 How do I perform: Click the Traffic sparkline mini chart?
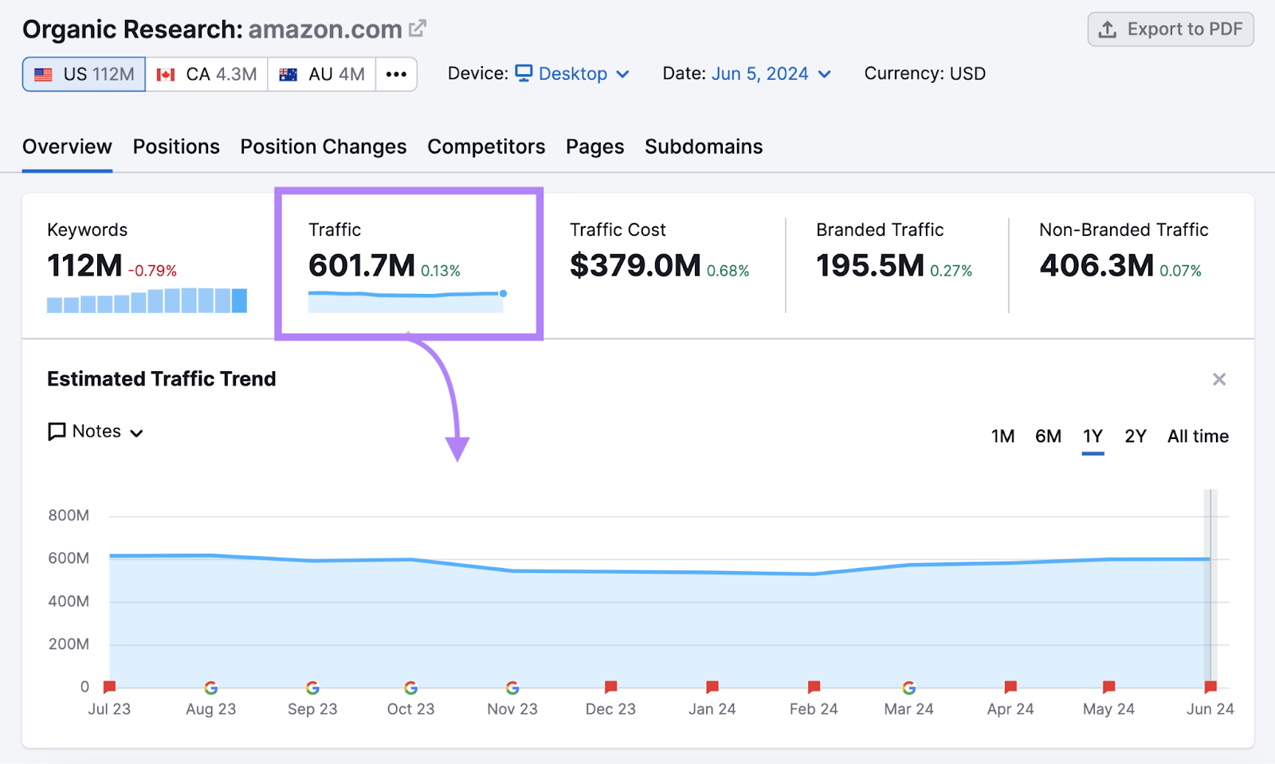coord(405,301)
